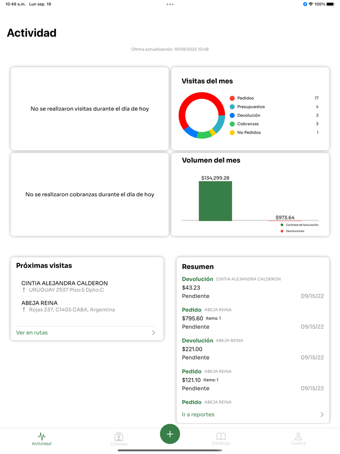Image resolution: width=340 pixels, height=454 pixels.
Task: Click 'No se realizaron cobranzas' card
Action: click(x=90, y=194)
